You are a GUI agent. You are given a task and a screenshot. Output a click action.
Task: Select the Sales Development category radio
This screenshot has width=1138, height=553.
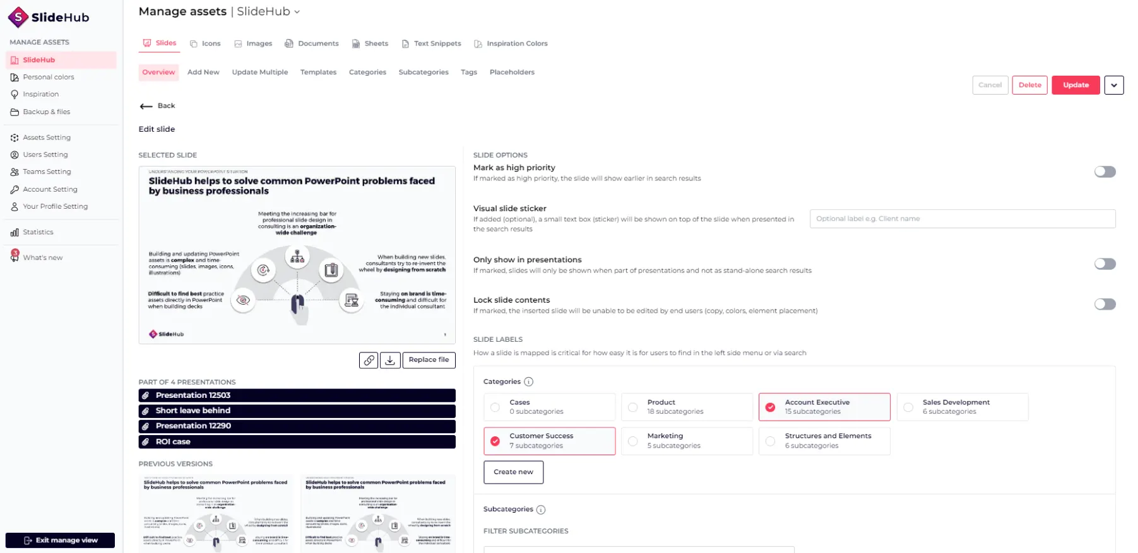pos(908,407)
